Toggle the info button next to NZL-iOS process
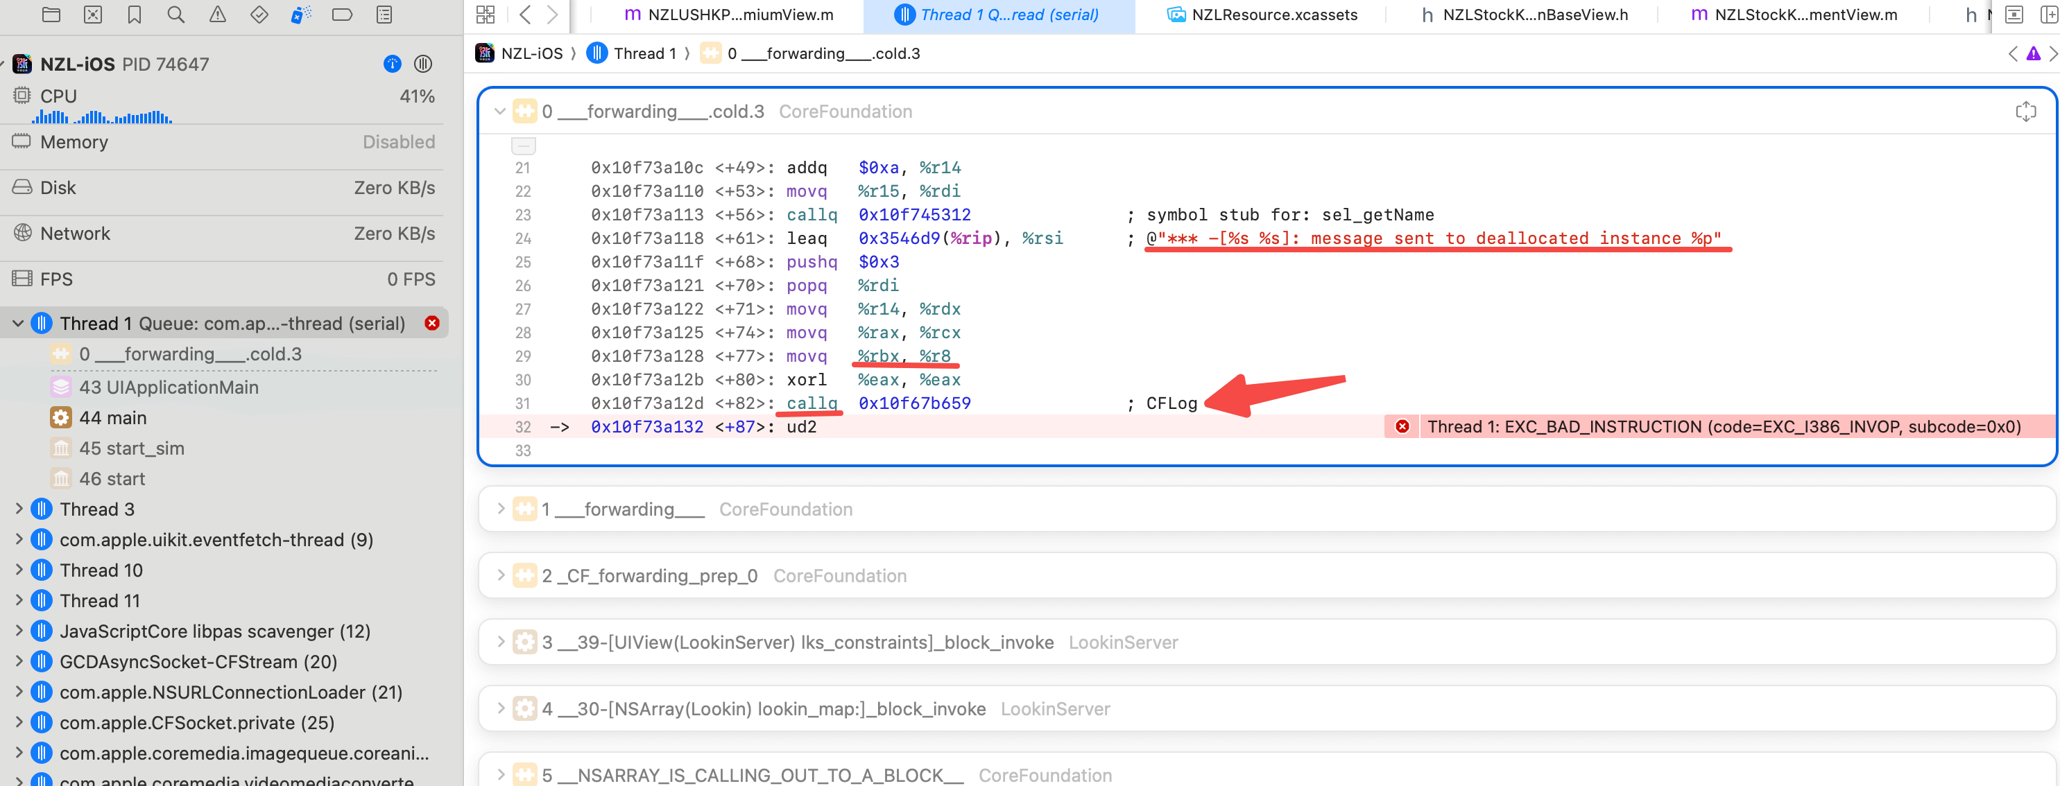2060x786 pixels. 391,64
